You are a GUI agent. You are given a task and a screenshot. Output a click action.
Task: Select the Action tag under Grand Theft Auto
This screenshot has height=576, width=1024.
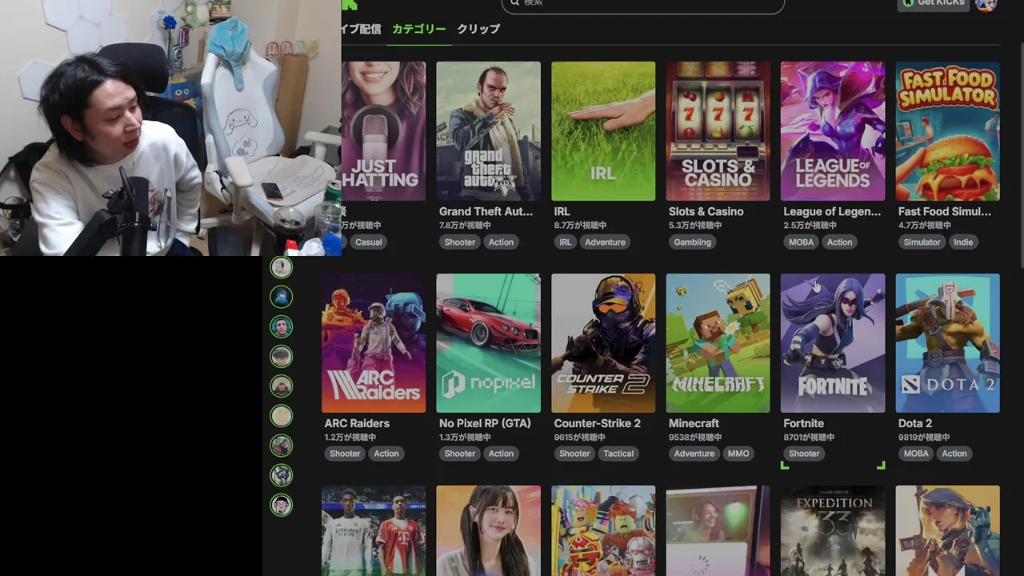[502, 242]
